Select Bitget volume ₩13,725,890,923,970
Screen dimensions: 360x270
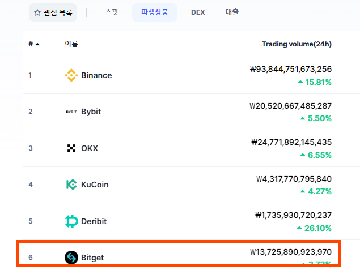point(291,252)
